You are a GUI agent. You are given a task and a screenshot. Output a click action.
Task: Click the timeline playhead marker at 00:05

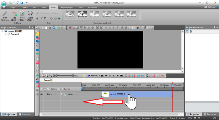pyautogui.click(x=172, y=85)
